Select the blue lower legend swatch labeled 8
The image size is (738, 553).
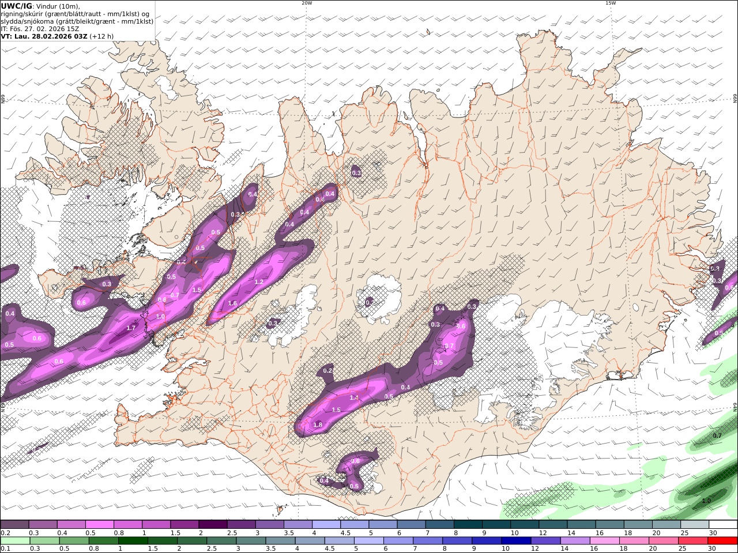pyautogui.click(x=457, y=540)
